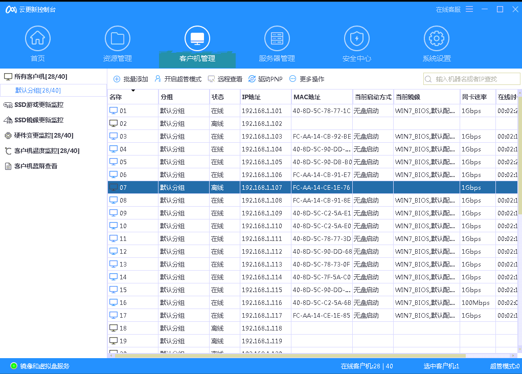Select offline client 19 icon
522x374 pixels.
click(x=114, y=341)
